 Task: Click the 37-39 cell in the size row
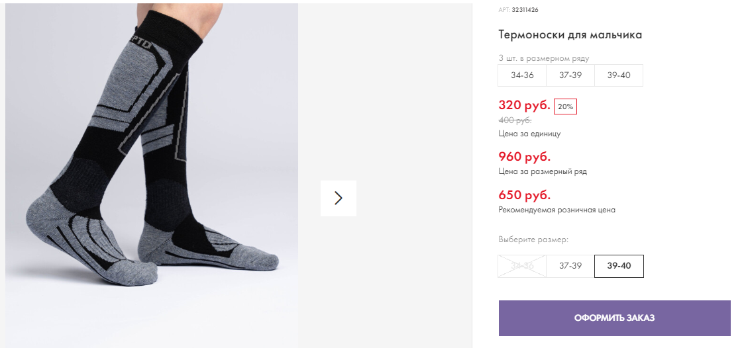point(570,75)
